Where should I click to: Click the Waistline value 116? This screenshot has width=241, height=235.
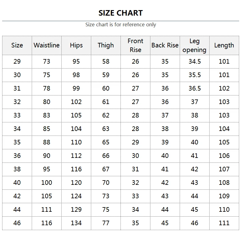[x=47, y=223]
